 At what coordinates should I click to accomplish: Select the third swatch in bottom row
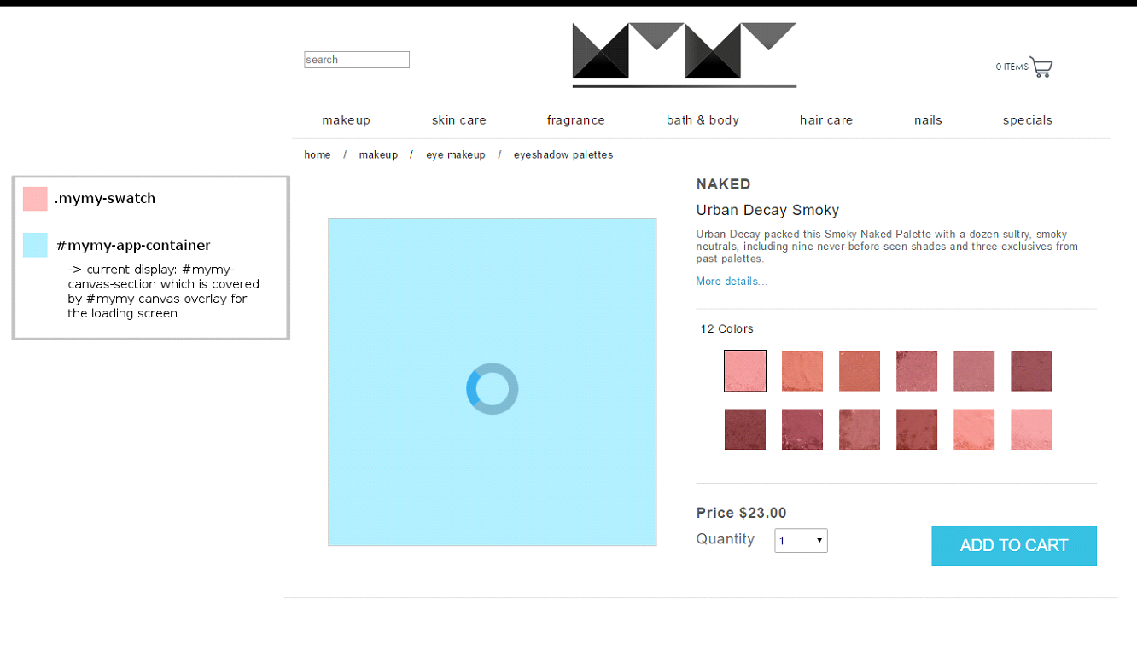(860, 429)
